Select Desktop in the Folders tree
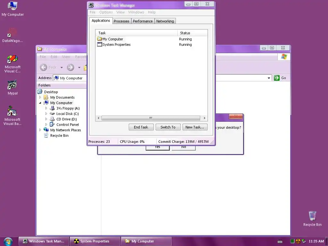 (51, 92)
